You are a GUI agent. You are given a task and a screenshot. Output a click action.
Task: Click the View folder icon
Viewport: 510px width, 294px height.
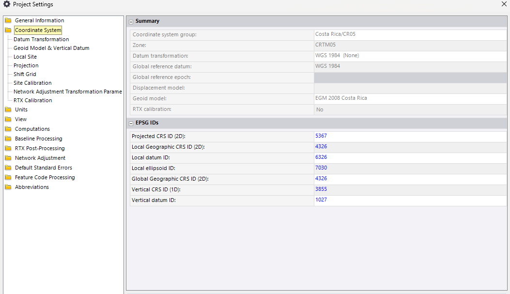click(x=8, y=119)
